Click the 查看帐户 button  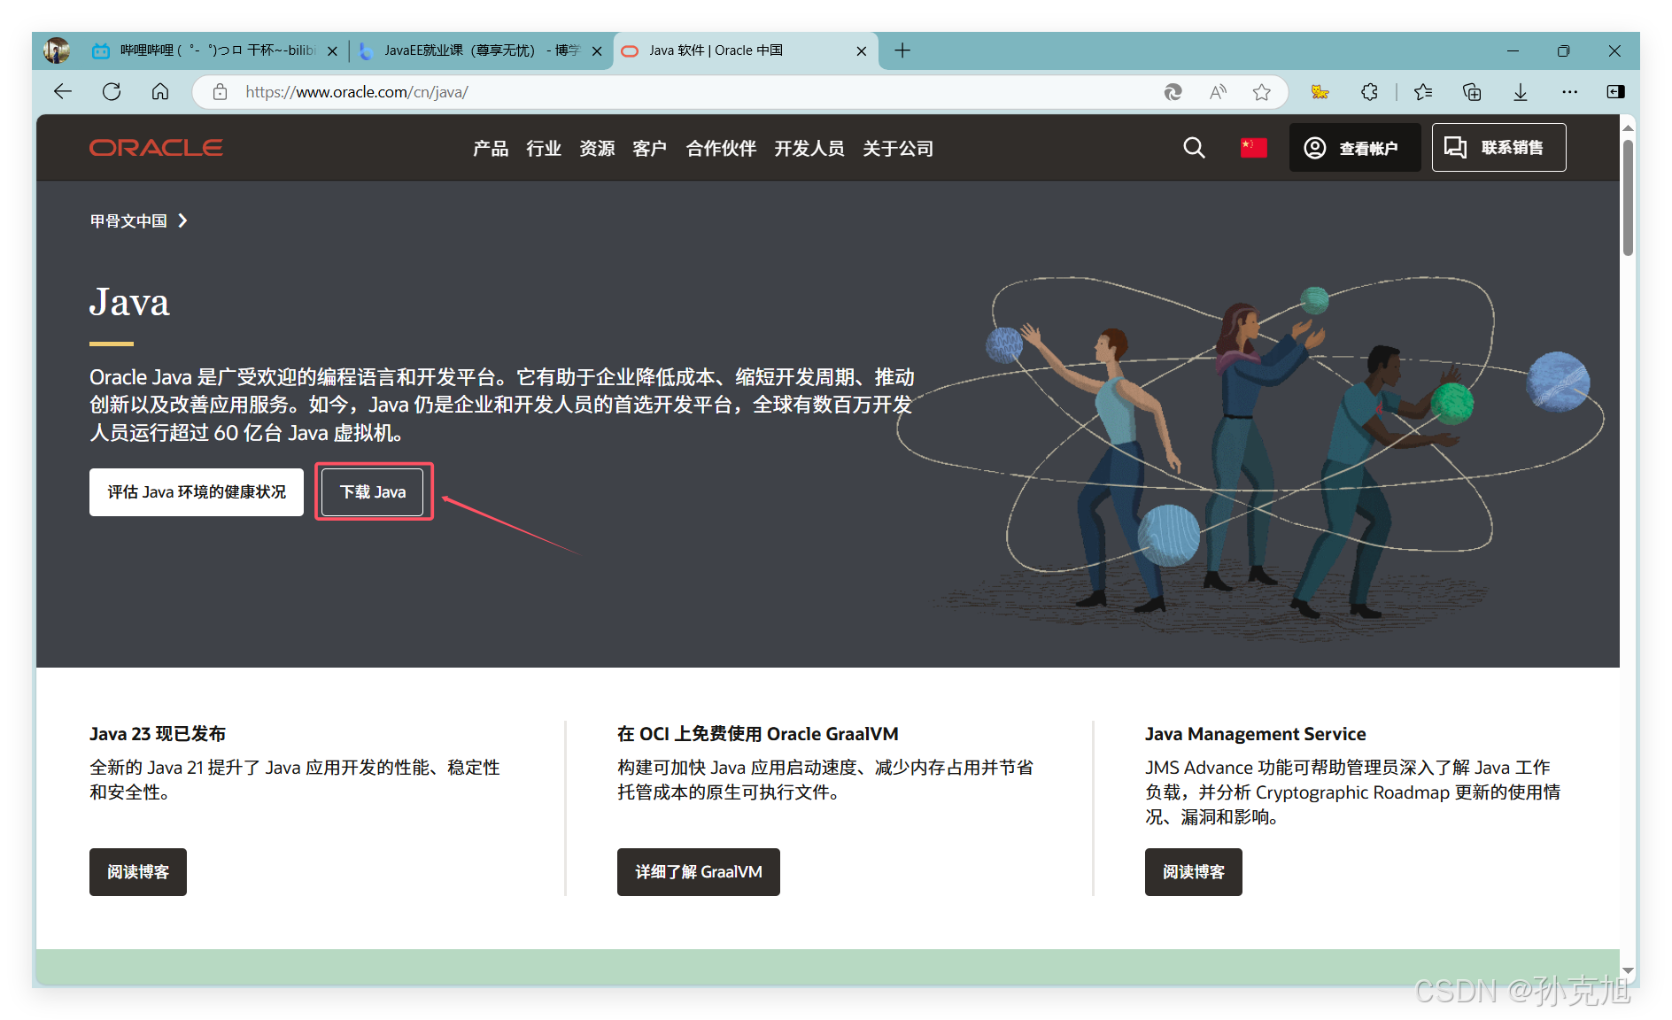(x=1354, y=148)
